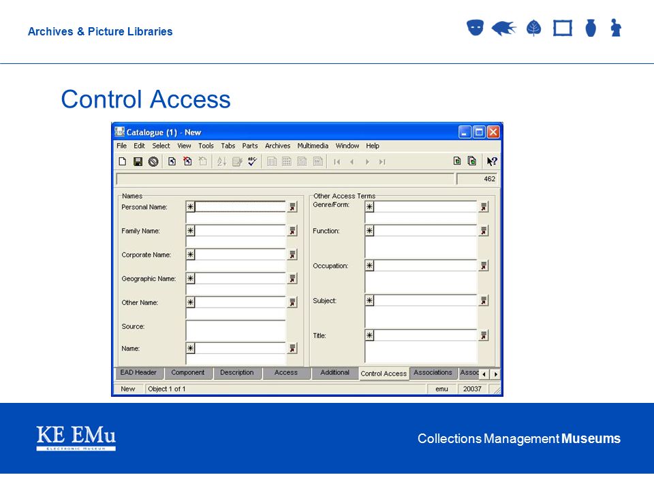The height and width of the screenshot is (490, 654).
Task: Go to first record arrow
Action: pos(337,162)
